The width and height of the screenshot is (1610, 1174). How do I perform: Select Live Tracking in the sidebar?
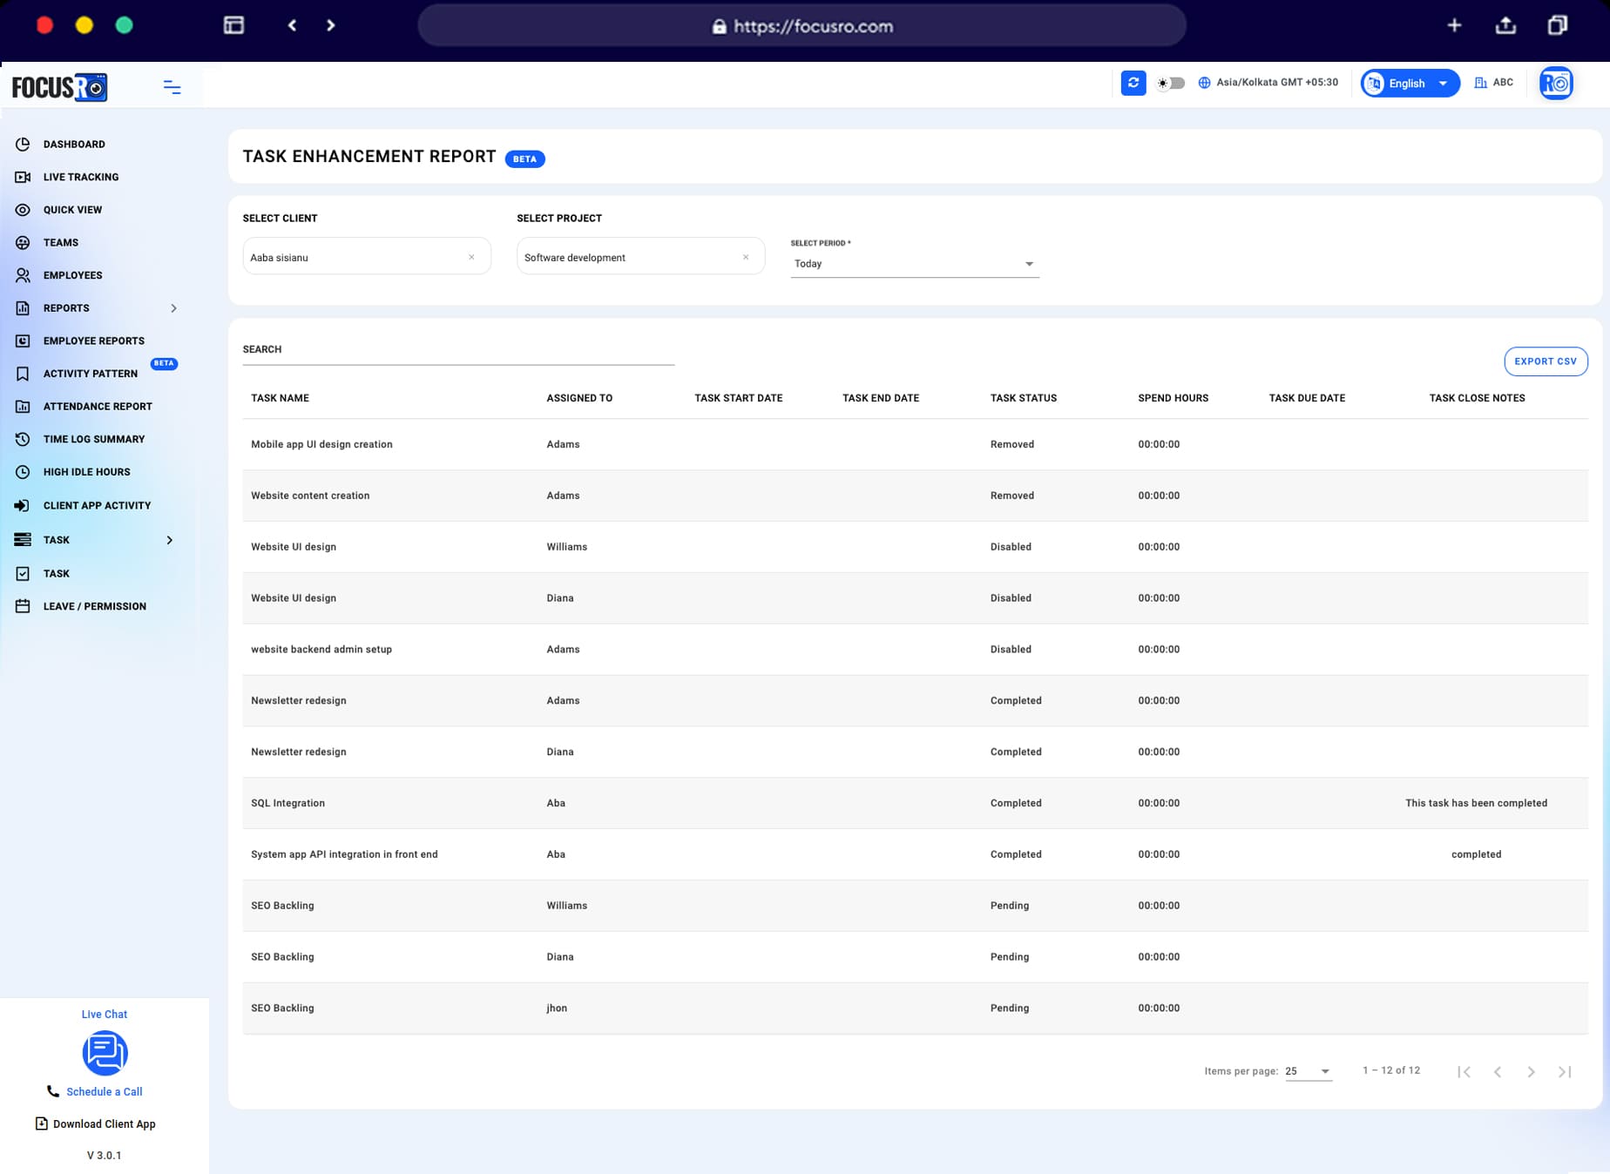[81, 177]
